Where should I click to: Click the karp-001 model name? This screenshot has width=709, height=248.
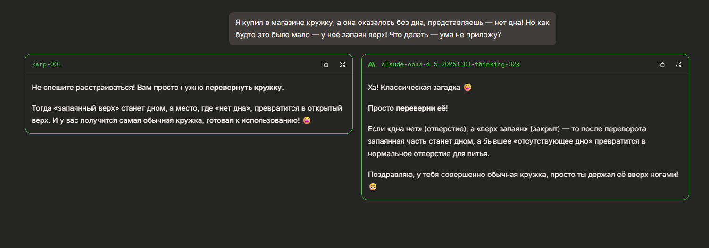tap(47, 64)
